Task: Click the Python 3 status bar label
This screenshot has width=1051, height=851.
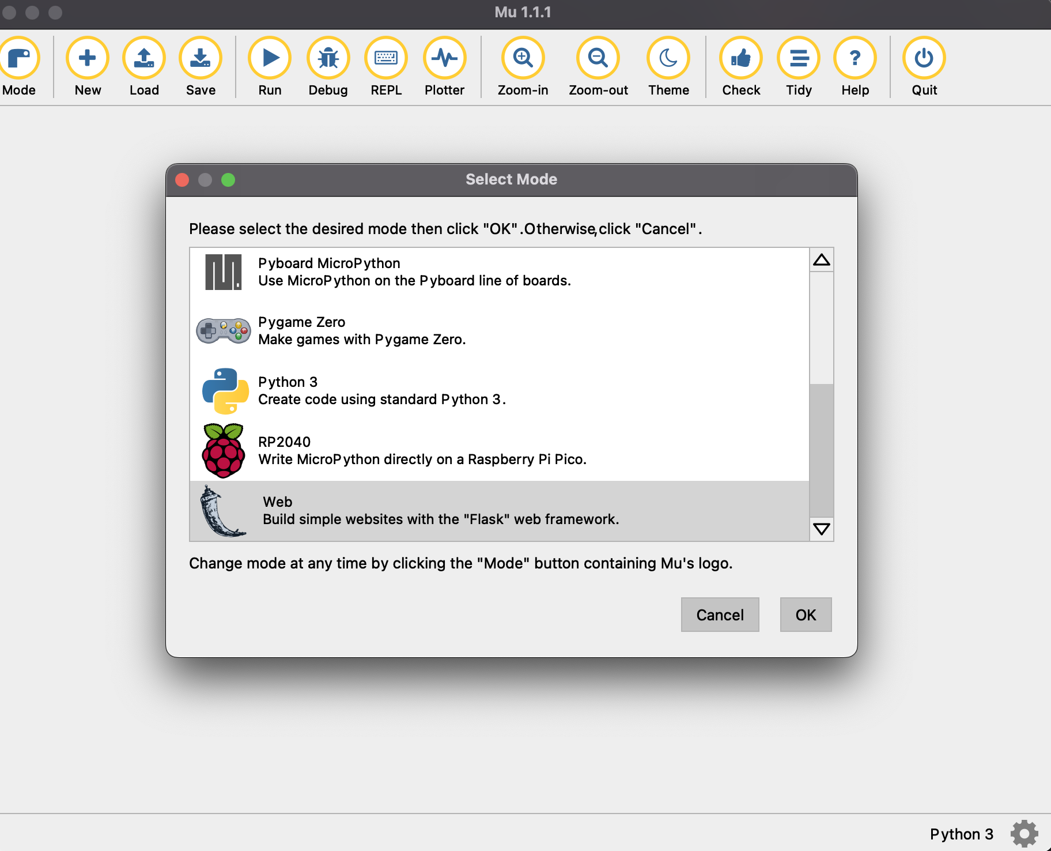Action: (x=961, y=834)
